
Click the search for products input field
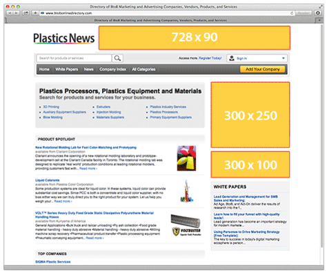[74, 58]
